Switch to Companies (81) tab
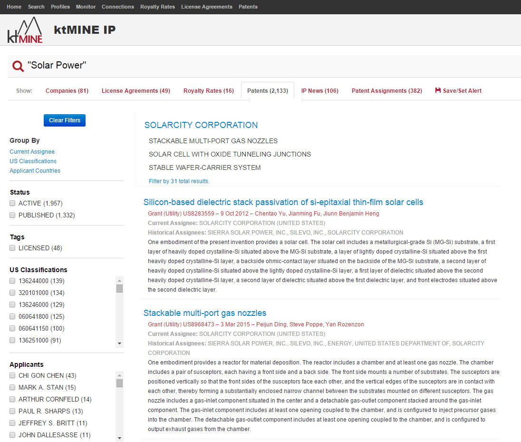The width and height of the screenshot is (521, 442). 67,91
